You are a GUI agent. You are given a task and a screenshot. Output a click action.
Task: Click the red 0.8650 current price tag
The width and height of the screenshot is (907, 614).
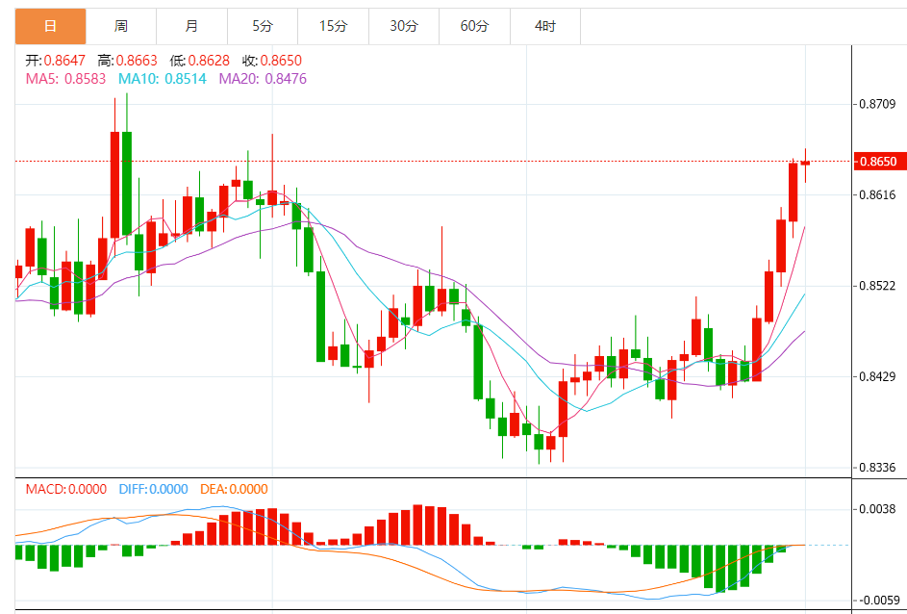[880, 162]
